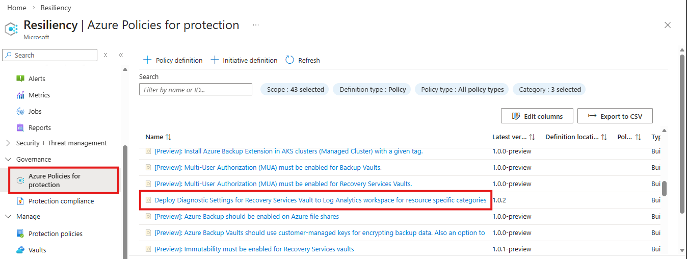Collapse the sidebar with double-chevron icon
The width and height of the screenshot is (687, 259).
(x=121, y=55)
